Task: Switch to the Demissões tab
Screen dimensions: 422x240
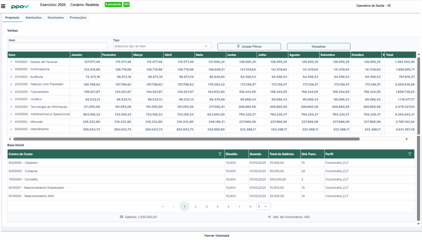Action: [x=56, y=18]
